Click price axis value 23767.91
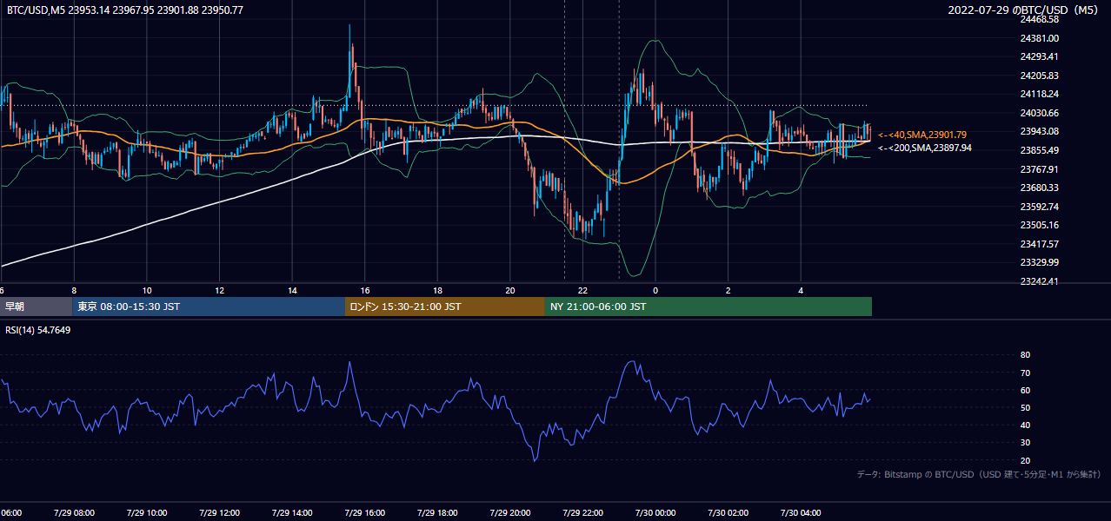The width and height of the screenshot is (1111, 521). point(1040,169)
